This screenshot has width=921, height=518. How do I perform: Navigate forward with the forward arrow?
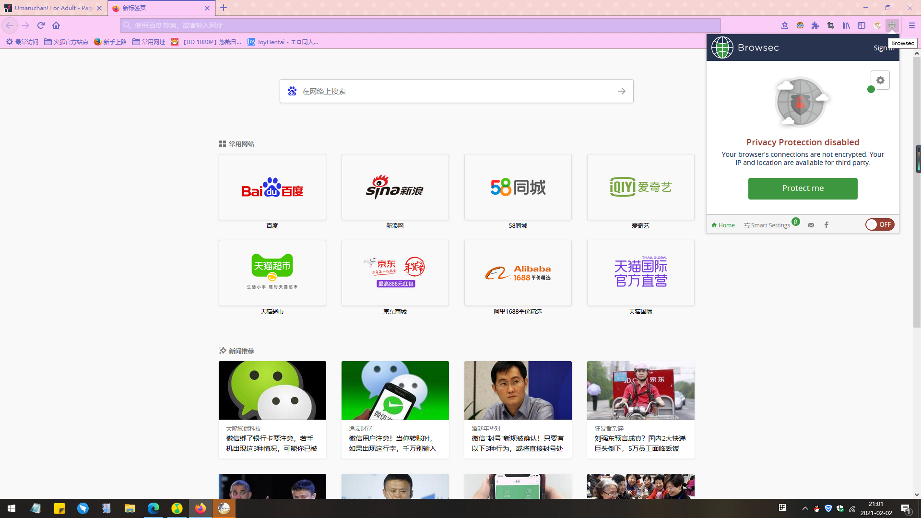point(25,25)
